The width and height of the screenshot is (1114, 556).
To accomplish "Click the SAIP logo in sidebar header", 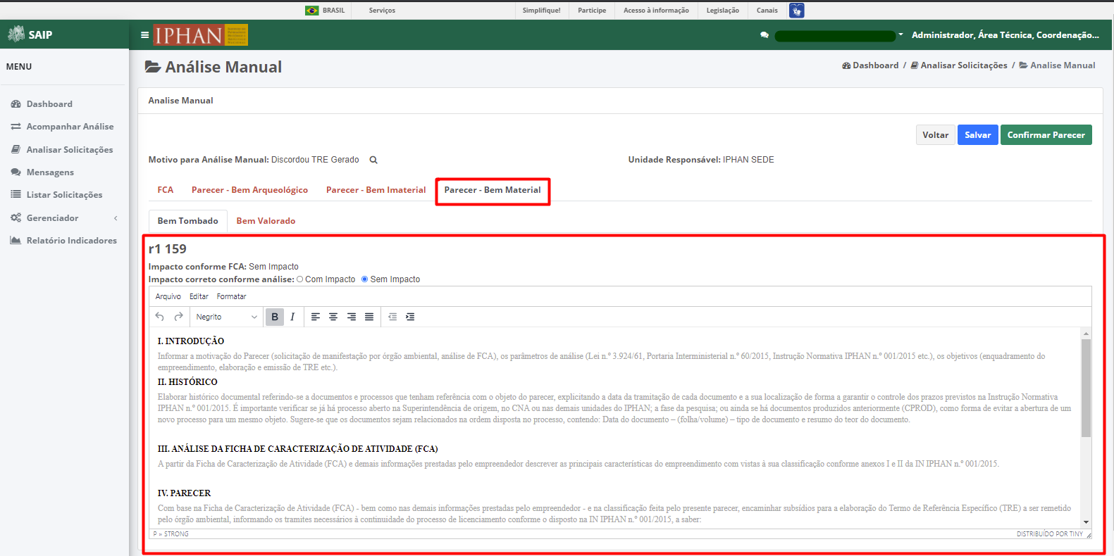I will tap(30, 34).
